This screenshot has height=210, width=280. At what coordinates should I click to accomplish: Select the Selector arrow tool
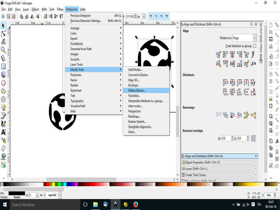(x=3, y=25)
